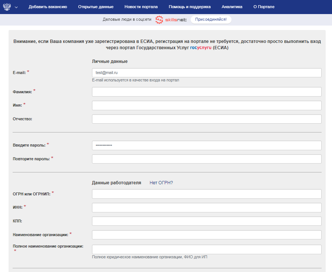Focus the E-mail input field

click(207, 73)
